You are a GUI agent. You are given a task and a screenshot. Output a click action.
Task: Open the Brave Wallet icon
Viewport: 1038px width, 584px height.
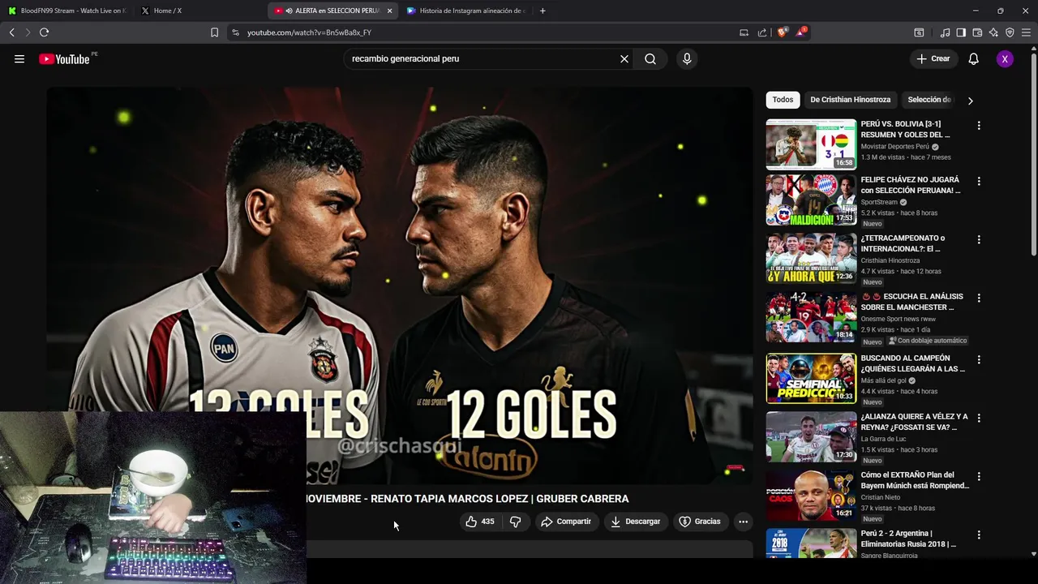pyautogui.click(x=977, y=32)
